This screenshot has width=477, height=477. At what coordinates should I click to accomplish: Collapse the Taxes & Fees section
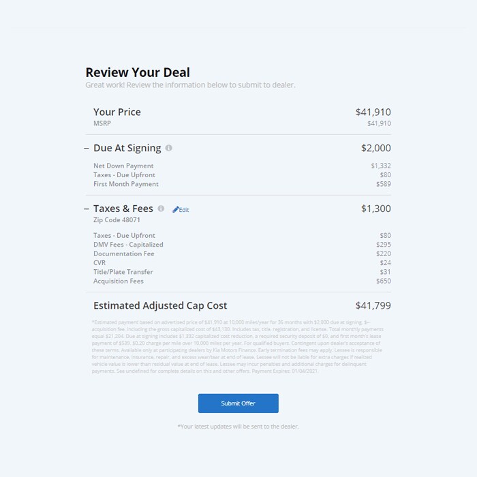87,209
